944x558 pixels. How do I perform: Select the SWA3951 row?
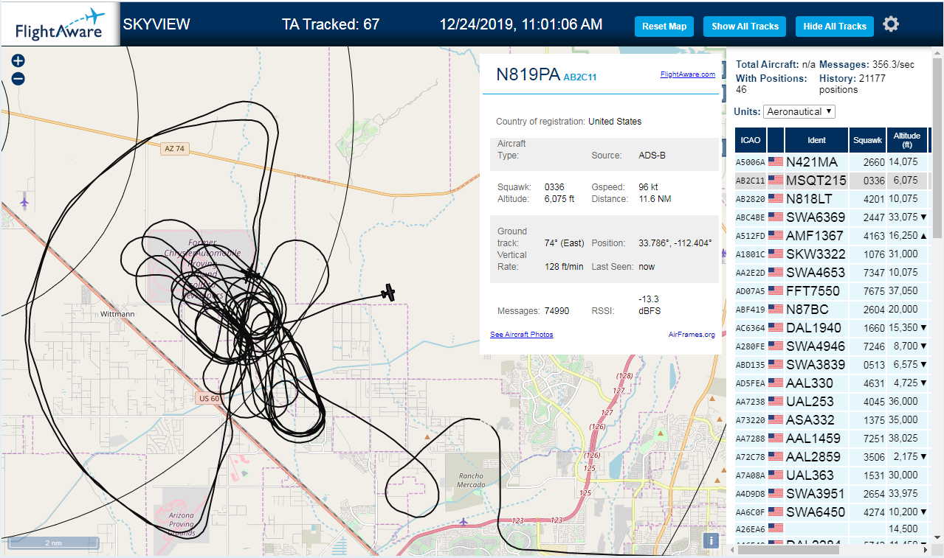[833, 493]
